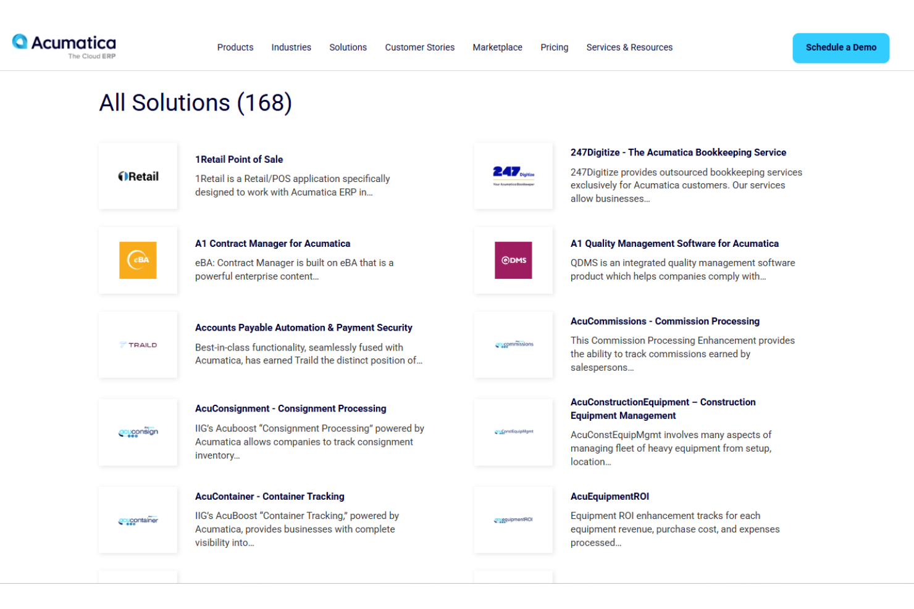Viewport: 914px width, 609px height.
Task: Click the Schedule a Demo button
Action: [841, 48]
